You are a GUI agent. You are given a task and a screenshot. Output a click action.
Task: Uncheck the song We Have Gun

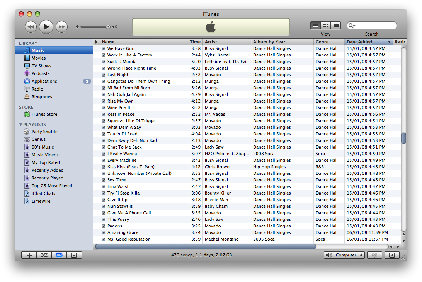click(x=104, y=49)
